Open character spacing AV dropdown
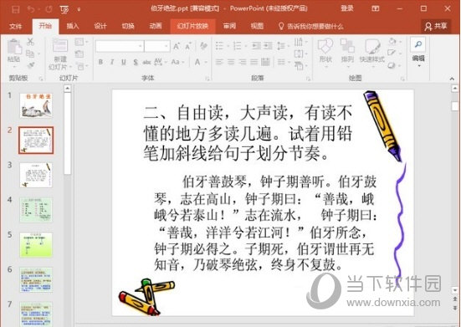This screenshot has height=327, width=461. (160, 62)
